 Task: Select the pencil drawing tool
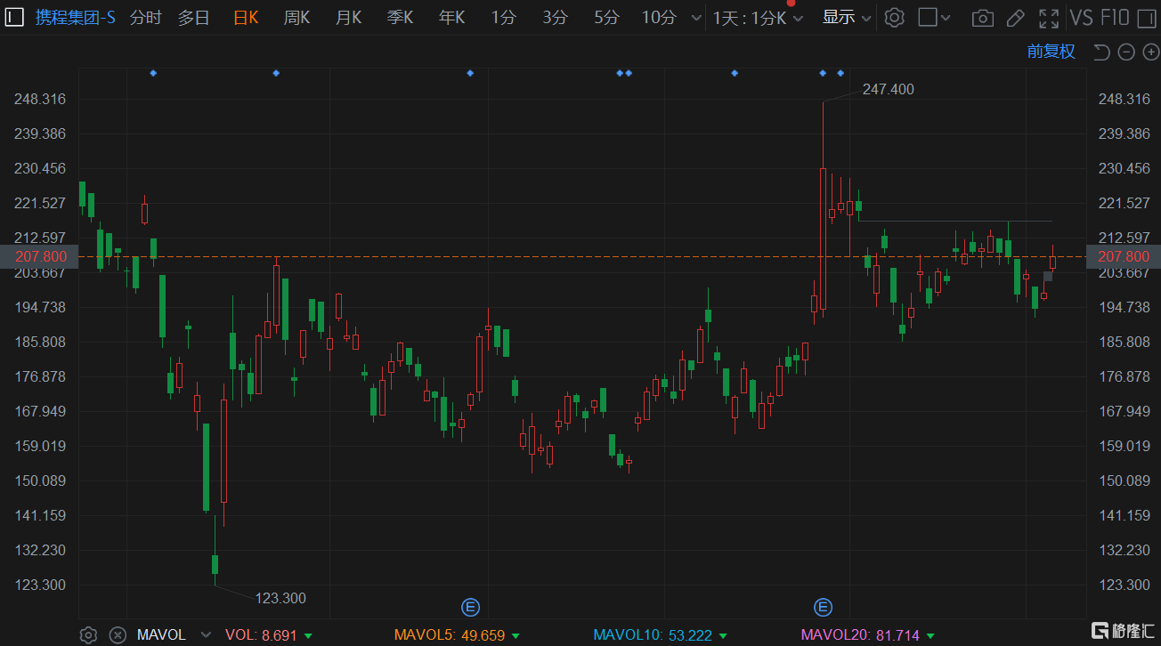click(1015, 18)
